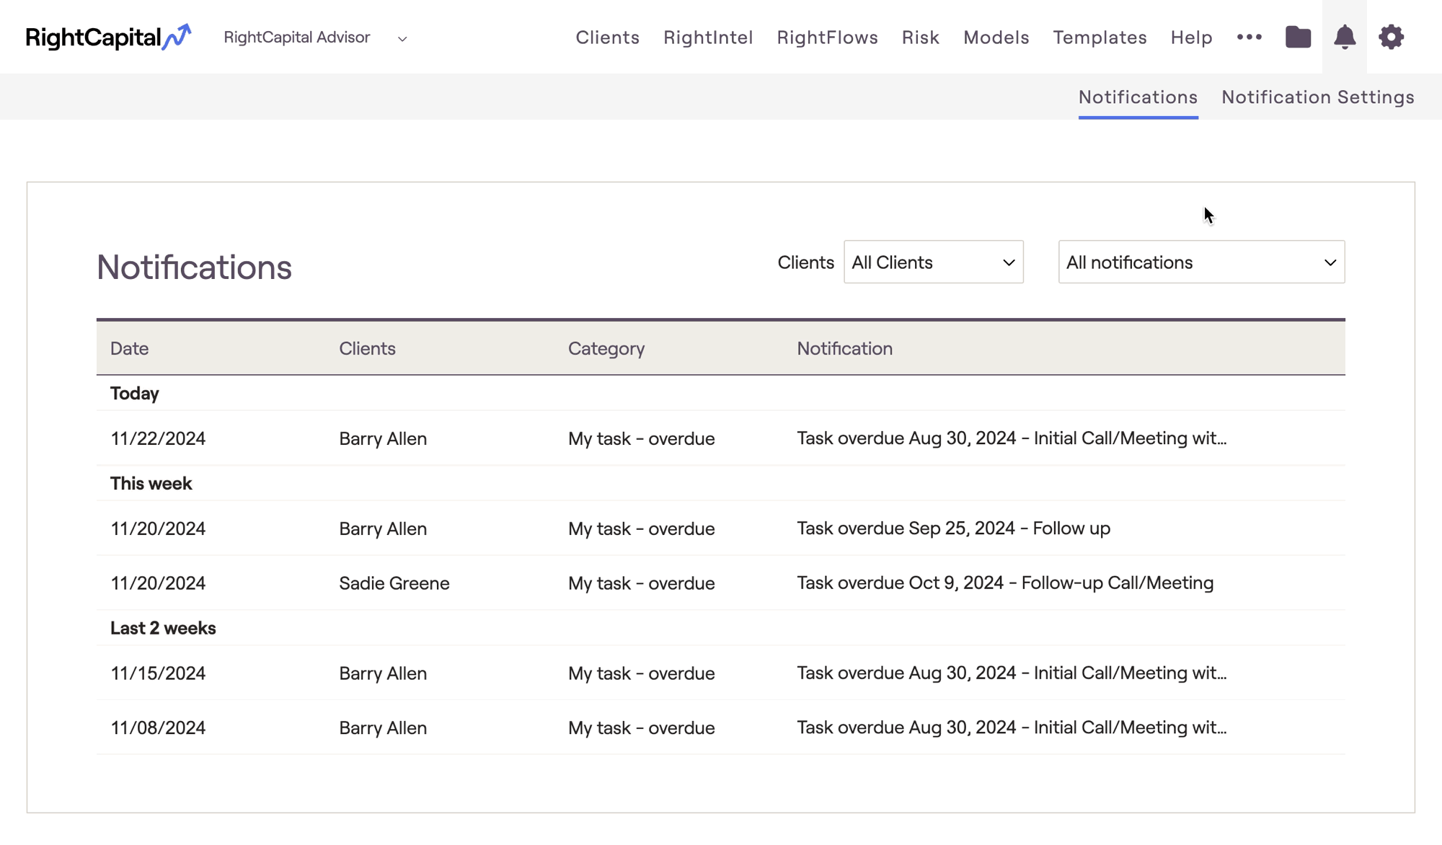Open the All Clients dropdown
The width and height of the screenshot is (1442, 845).
click(x=933, y=262)
